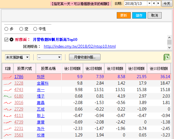Sort by the 後10日報酬 column header
This screenshot has height=139, width=174.
coord(159,69)
